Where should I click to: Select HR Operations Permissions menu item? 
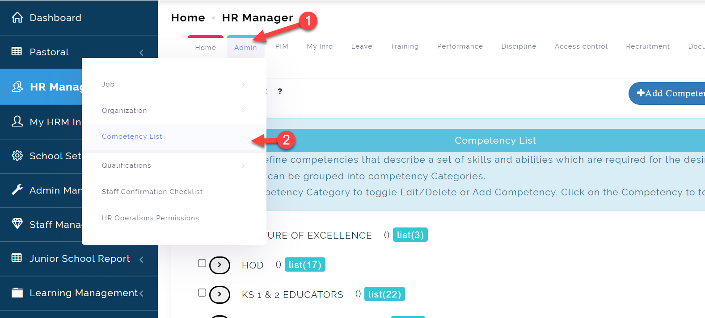pyautogui.click(x=150, y=218)
